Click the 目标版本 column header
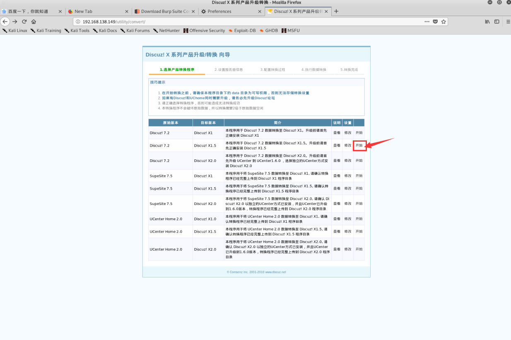The width and height of the screenshot is (511, 340). (x=208, y=123)
